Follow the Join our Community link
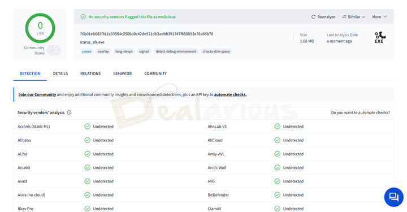 [x=37, y=94]
